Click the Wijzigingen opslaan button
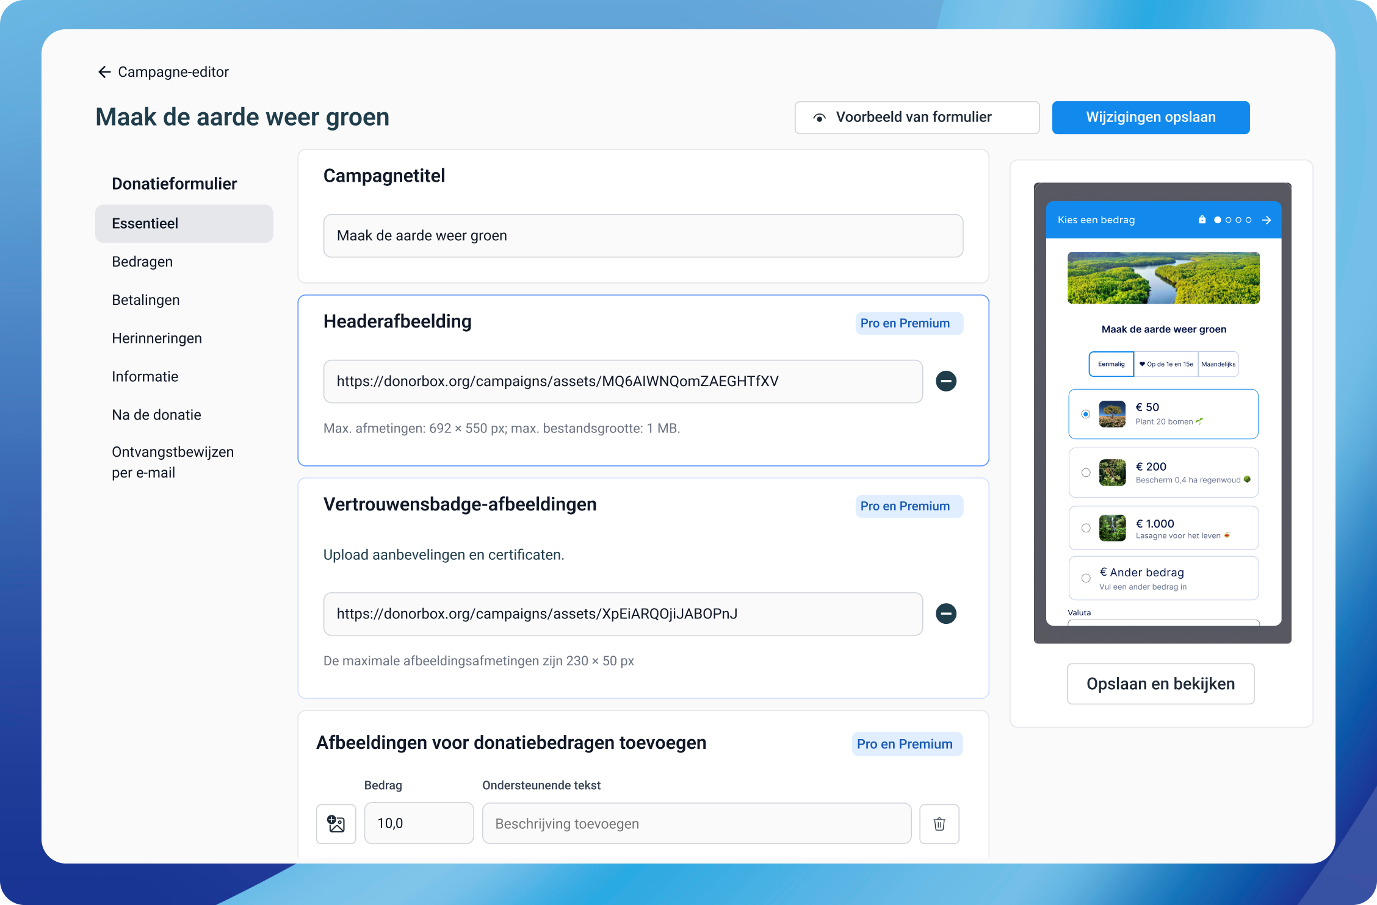The height and width of the screenshot is (905, 1377). pos(1151,118)
